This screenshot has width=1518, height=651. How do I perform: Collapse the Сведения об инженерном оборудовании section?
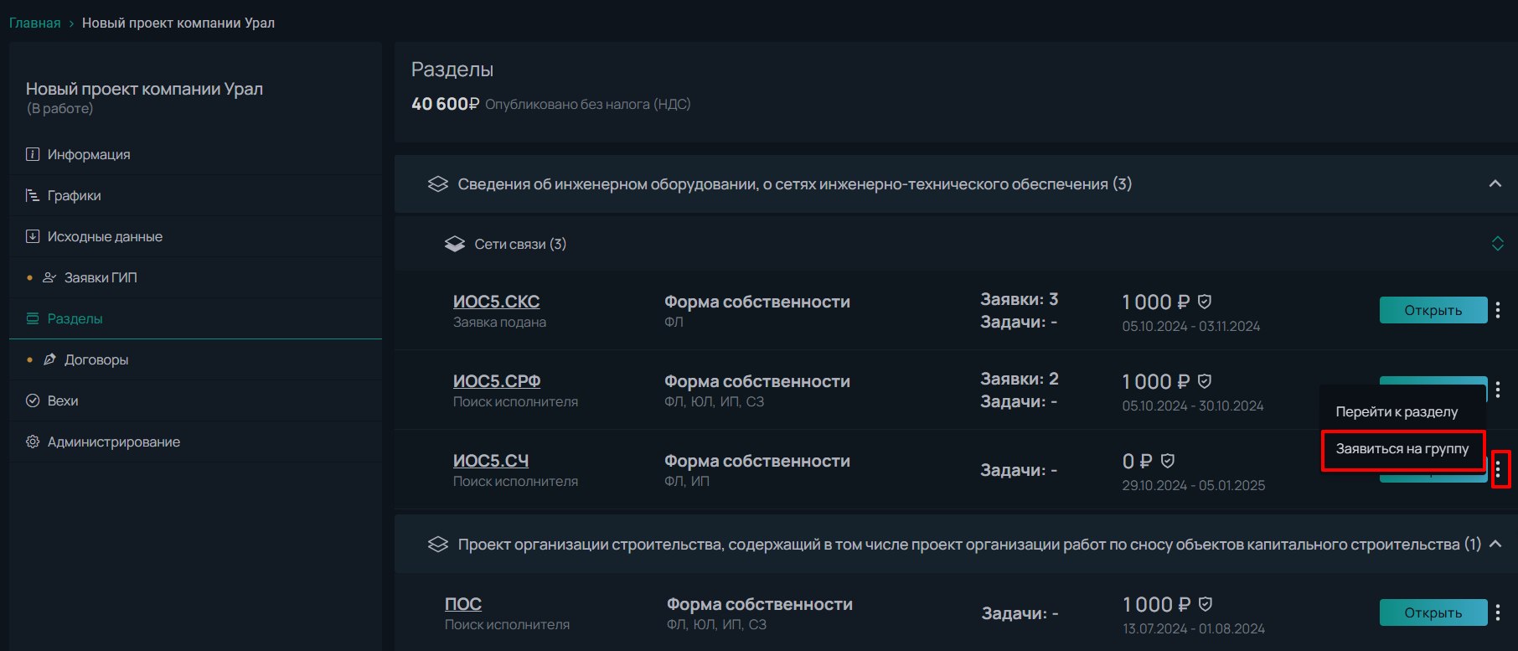[x=1495, y=183]
